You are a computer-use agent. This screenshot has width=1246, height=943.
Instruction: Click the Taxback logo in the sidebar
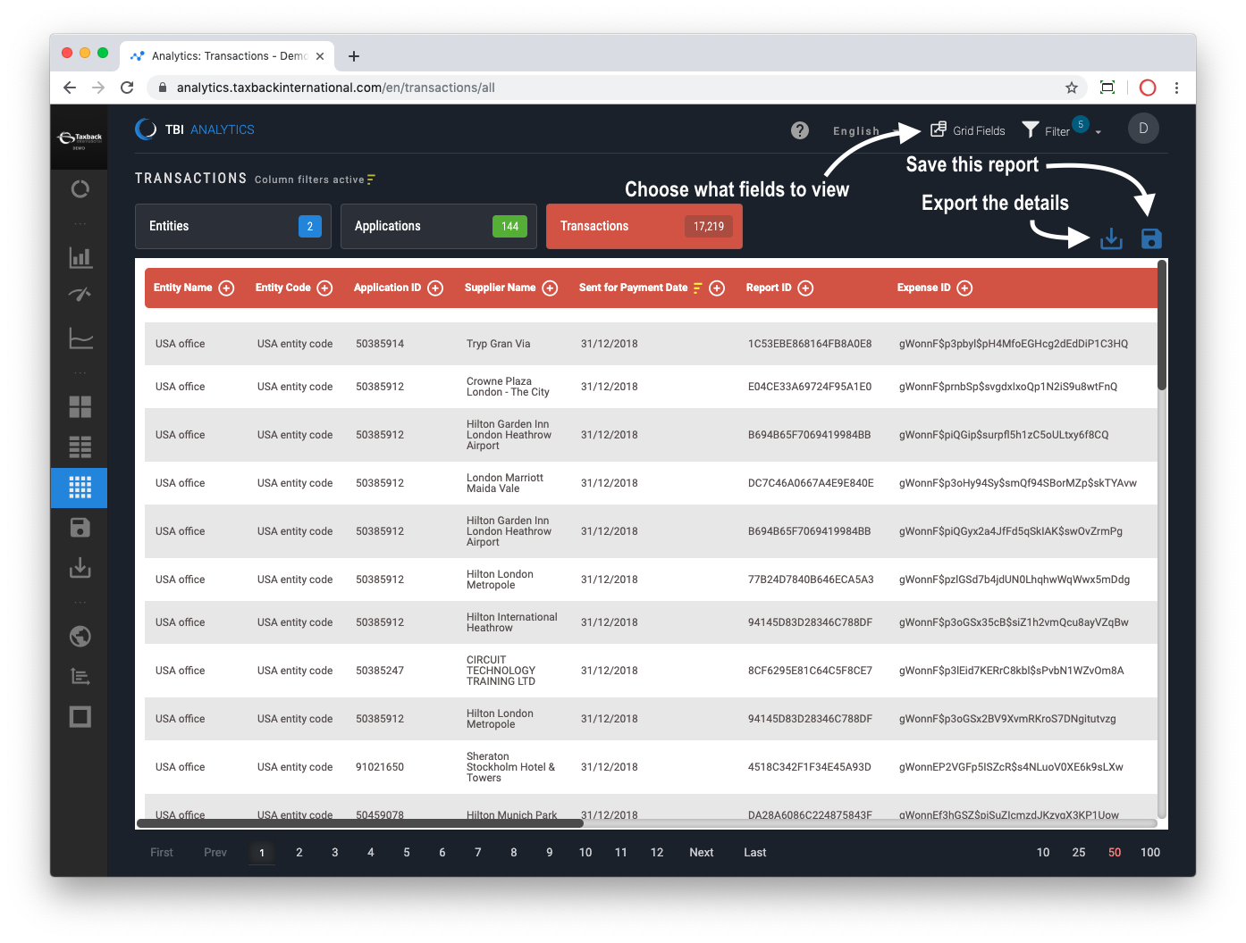pos(80,138)
